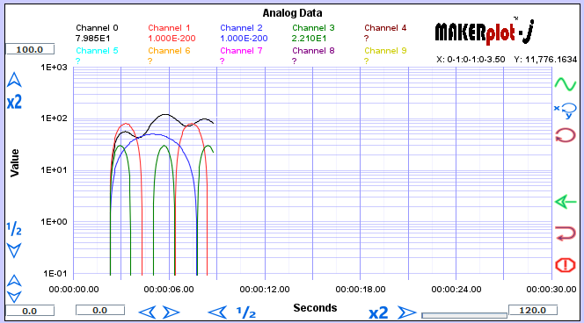
Task: Click the red circular reset arrow icon
Action: (566, 135)
